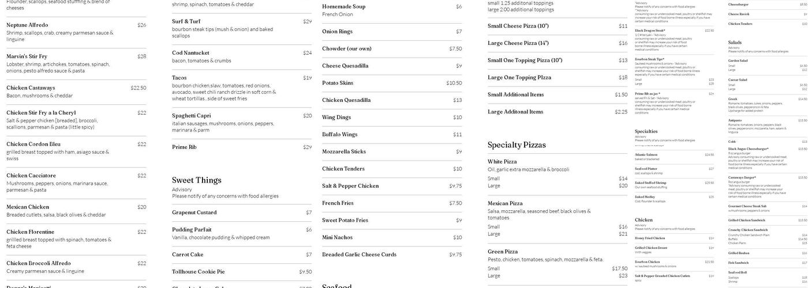Click the Neptune Alfredo menu item

pos(27,25)
